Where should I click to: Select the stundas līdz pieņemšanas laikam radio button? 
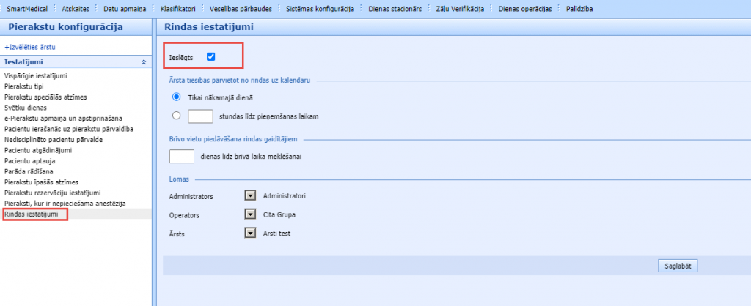(x=176, y=116)
